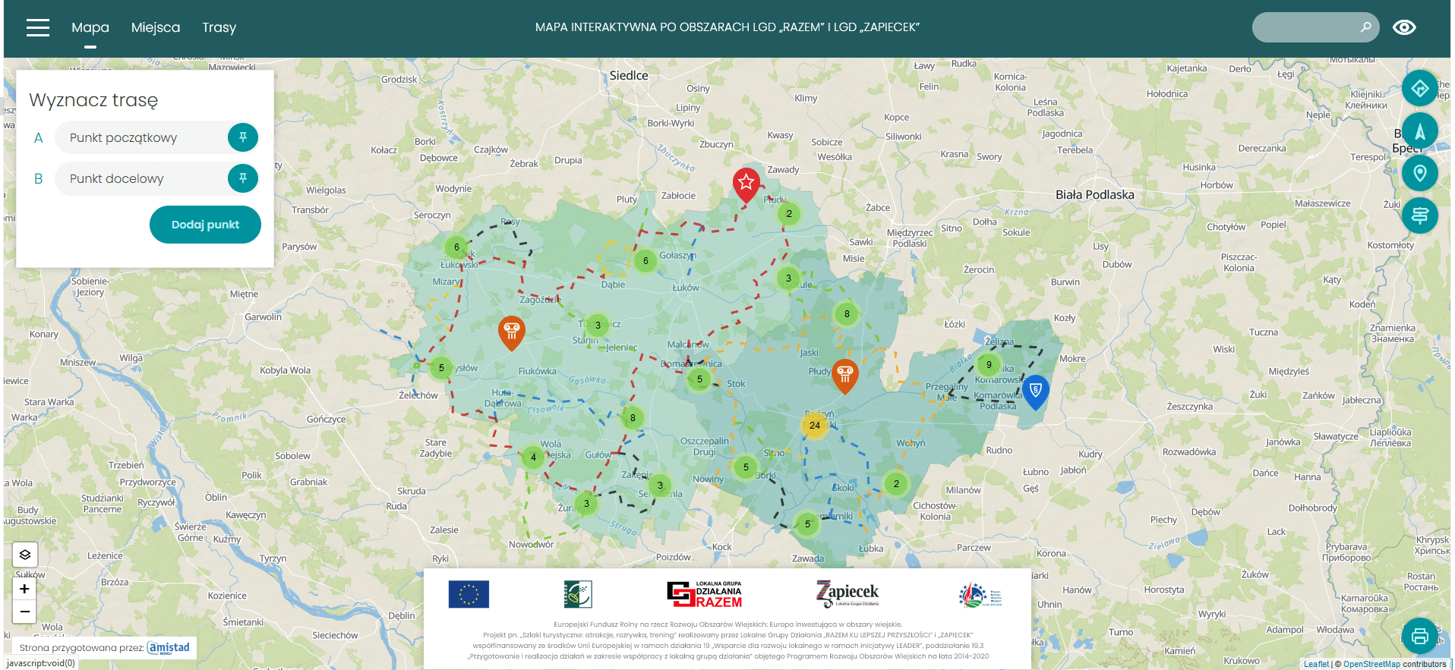
Task: Expand the green cluster numbered 9
Action: [x=989, y=365]
